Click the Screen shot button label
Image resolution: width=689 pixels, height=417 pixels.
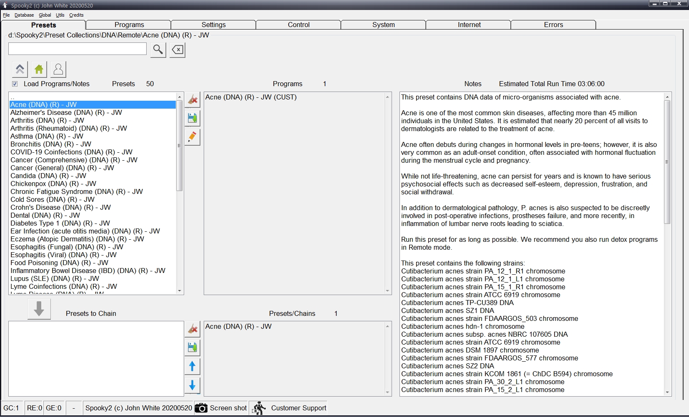228,408
